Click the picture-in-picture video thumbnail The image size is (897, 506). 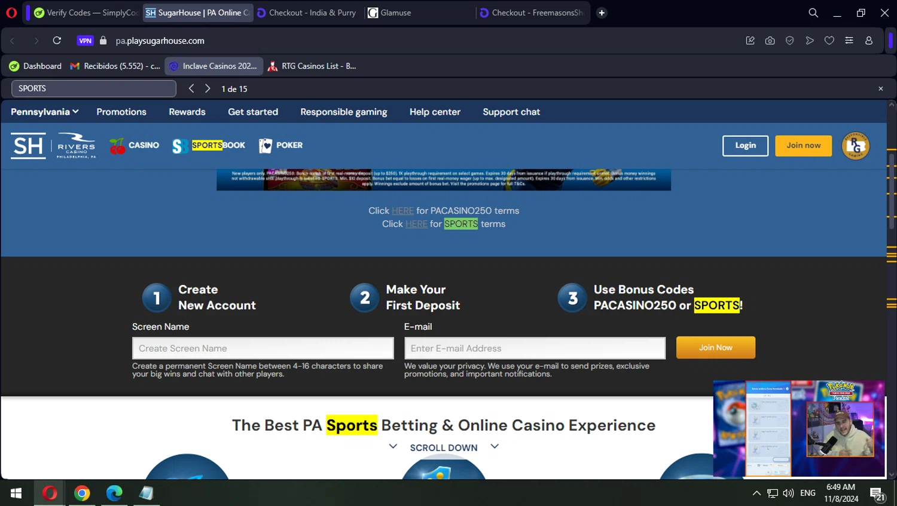[x=799, y=429]
